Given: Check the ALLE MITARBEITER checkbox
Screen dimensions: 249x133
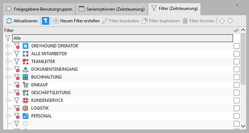Looking at the screenshot, I should [x=237, y=54].
